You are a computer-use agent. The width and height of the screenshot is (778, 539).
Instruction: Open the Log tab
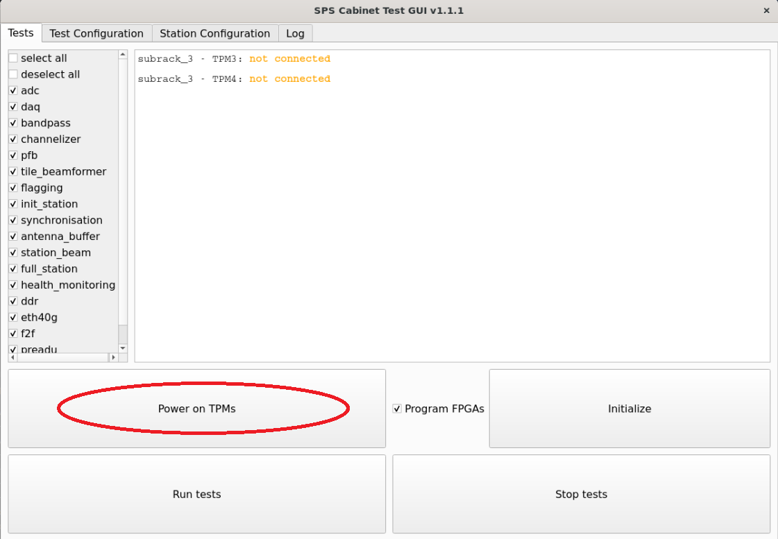(295, 33)
